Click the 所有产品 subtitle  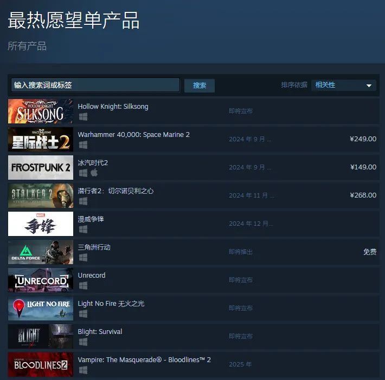(27, 46)
